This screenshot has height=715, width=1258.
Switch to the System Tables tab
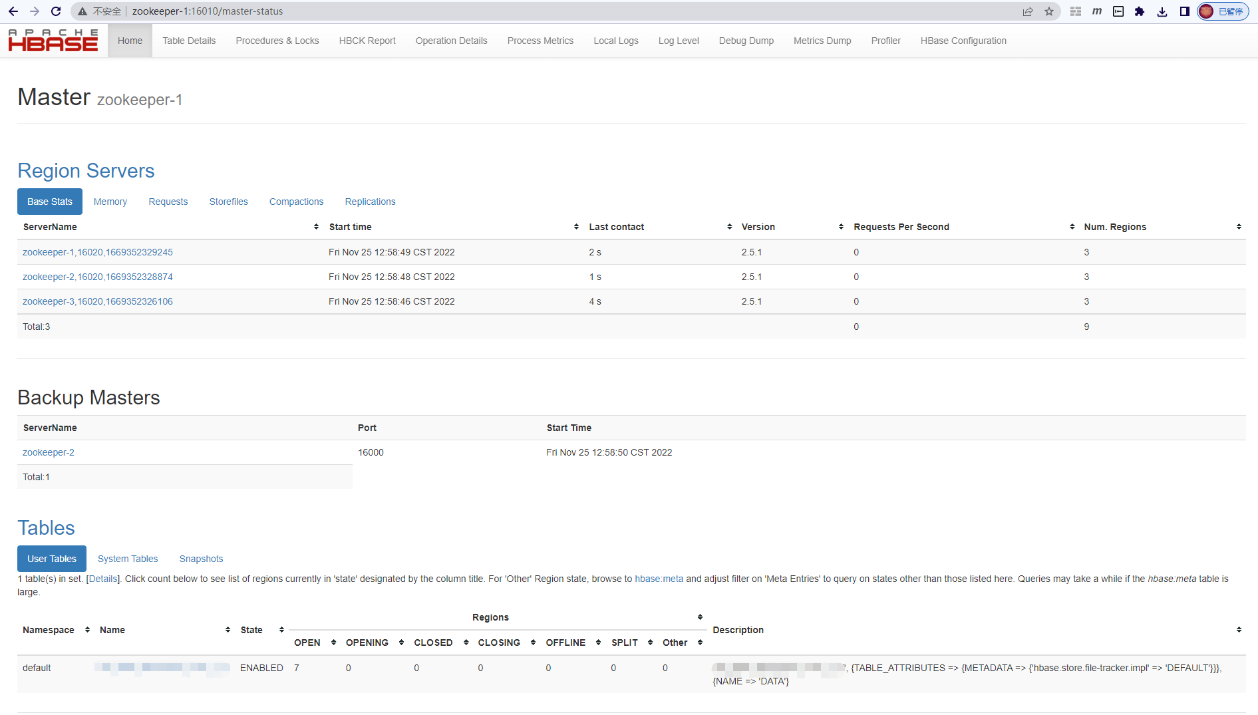[128, 559]
